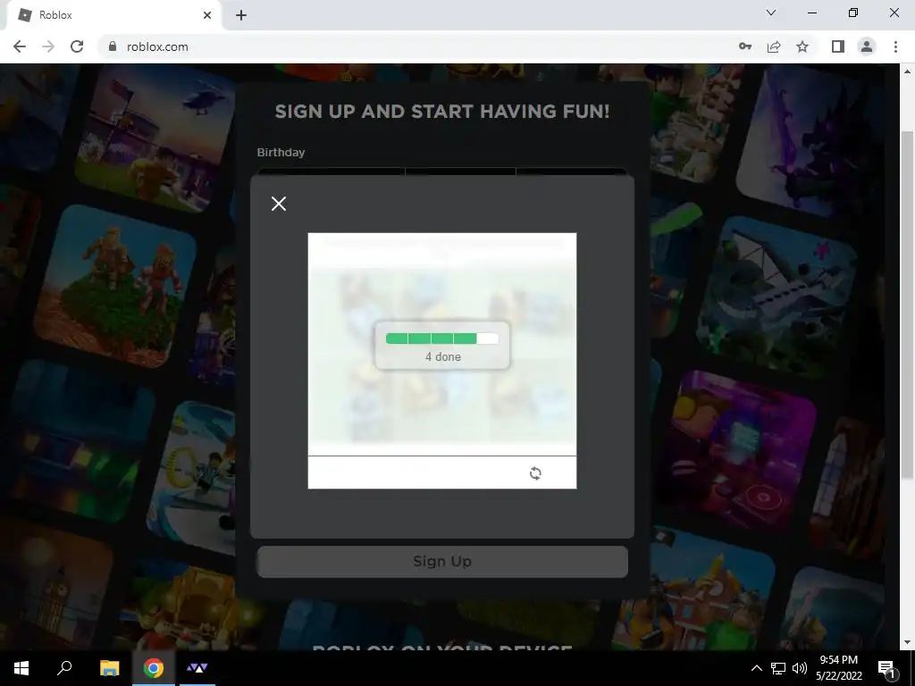
Task: View site information via lock icon
Action: point(112,46)
